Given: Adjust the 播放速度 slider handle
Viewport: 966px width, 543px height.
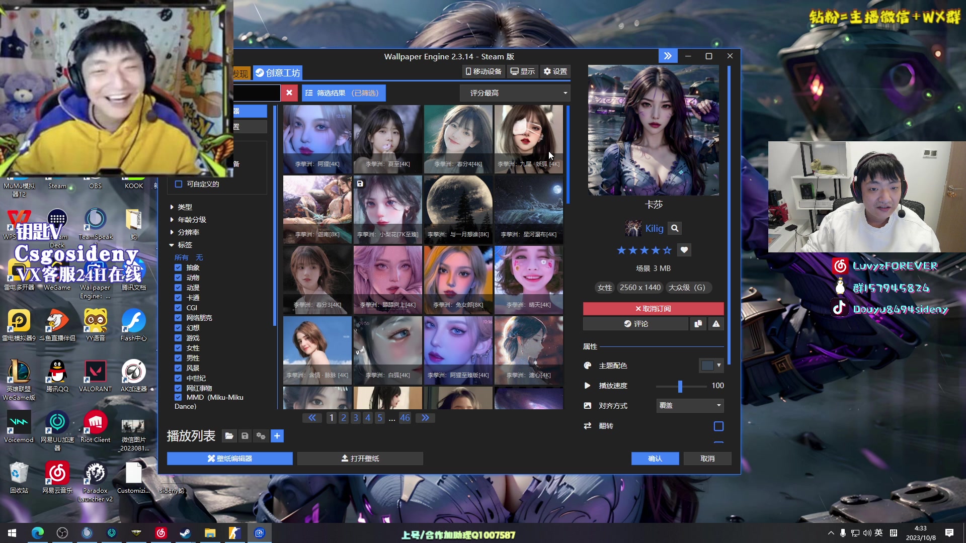Looking at the screenshot, I should coord(680,386).
